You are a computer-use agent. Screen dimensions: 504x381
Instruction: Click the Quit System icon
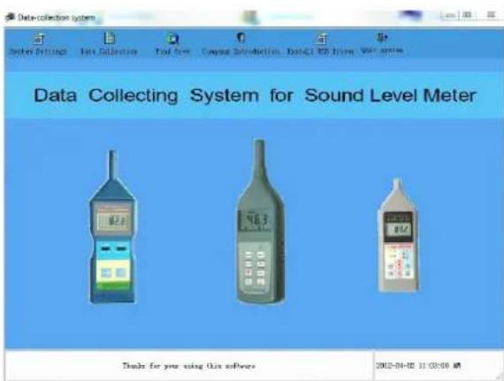(x=382, y=38)
